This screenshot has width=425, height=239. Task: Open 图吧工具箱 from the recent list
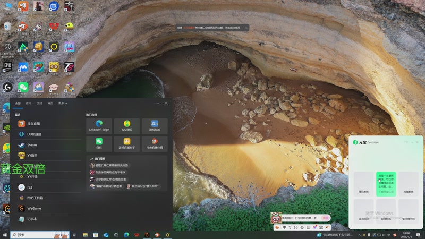[48, 198]
